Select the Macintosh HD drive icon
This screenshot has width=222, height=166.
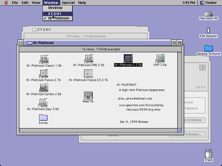point(208,14)
